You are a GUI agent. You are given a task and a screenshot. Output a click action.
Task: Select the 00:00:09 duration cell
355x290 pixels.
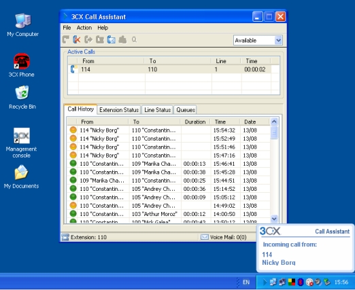(x=195, y=197)
